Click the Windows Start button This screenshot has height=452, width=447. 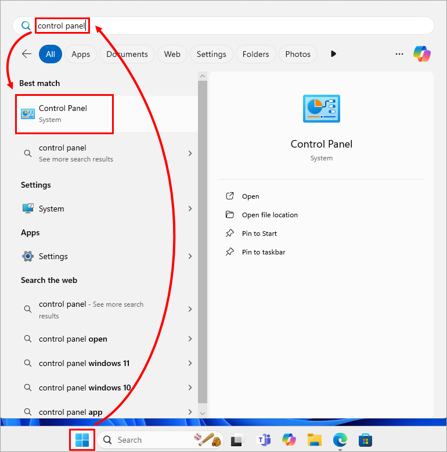tap(82, 440)
